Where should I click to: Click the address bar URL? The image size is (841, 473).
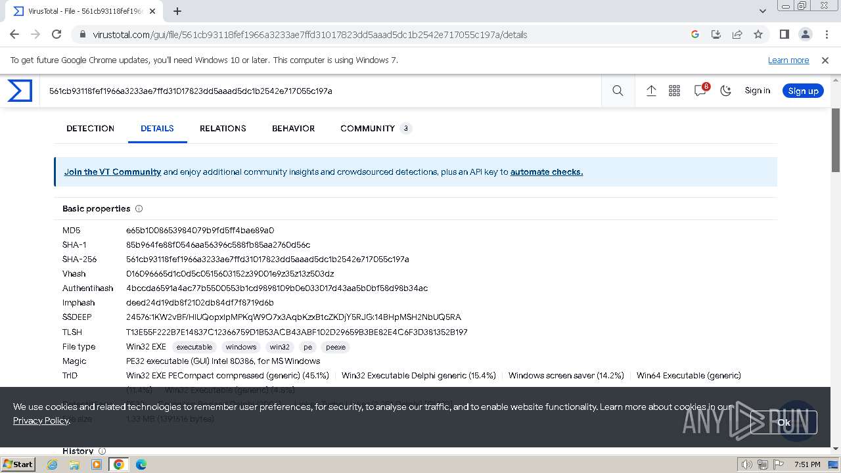pyautogui.click(x=309, y=35)
